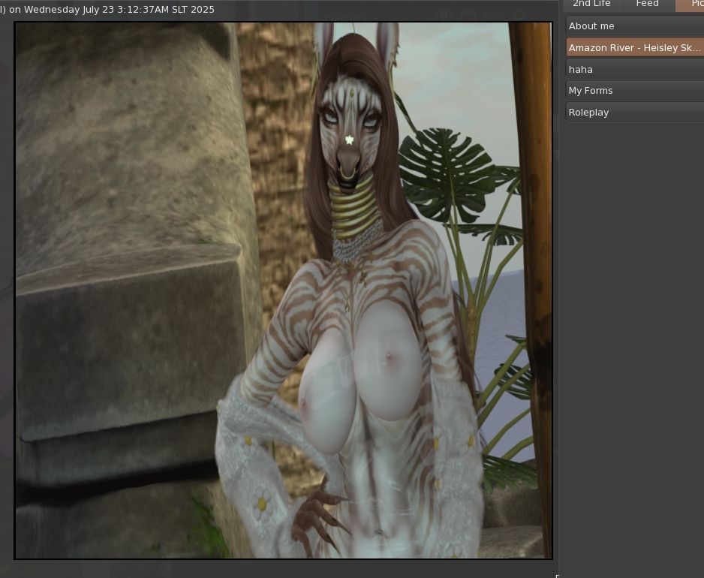This screenshot has height=578, width=704.
Task: Open the Roleplay pick
Action: 635,113
